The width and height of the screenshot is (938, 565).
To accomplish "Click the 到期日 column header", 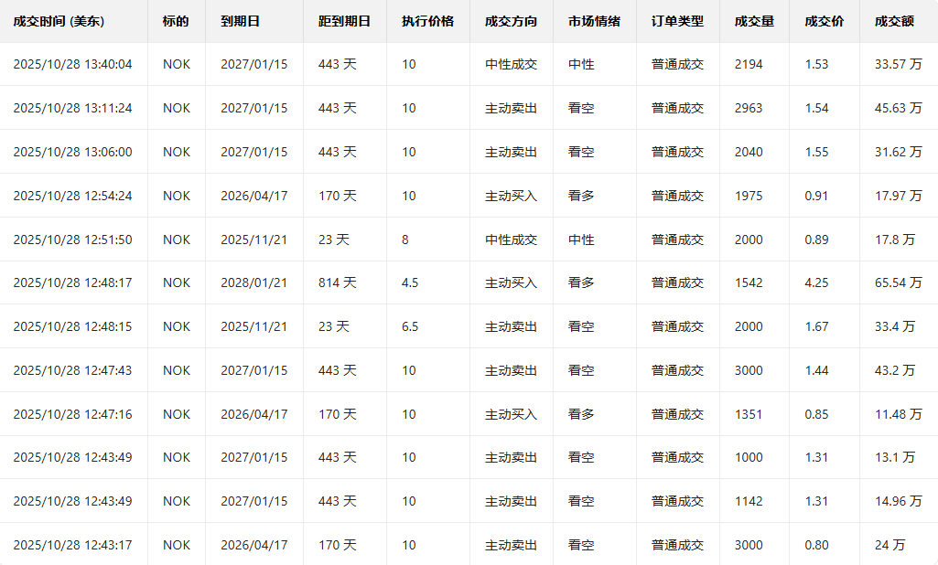I will [x=240, y=22].
